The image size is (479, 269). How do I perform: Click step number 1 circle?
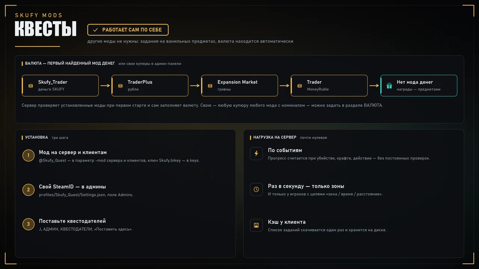28,155
